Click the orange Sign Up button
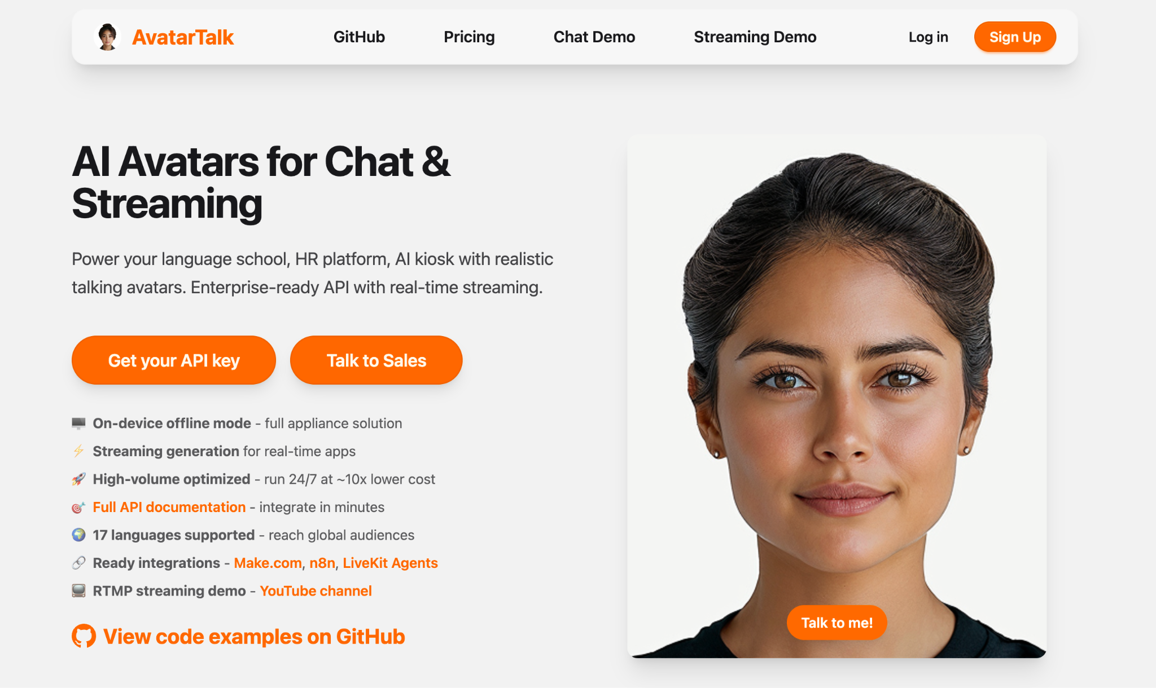The width and height of the screenshot is (1156, 688). point(1015,37)
